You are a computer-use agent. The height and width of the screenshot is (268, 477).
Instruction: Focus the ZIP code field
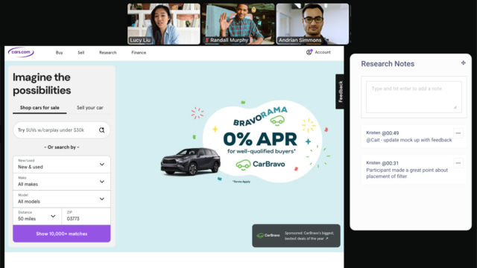click(86, 217)
